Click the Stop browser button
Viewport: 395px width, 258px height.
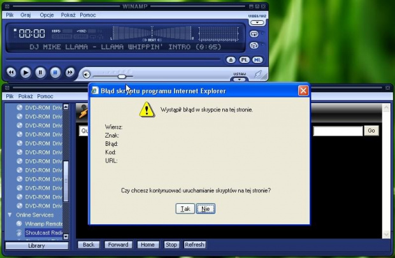click(171, 245)
